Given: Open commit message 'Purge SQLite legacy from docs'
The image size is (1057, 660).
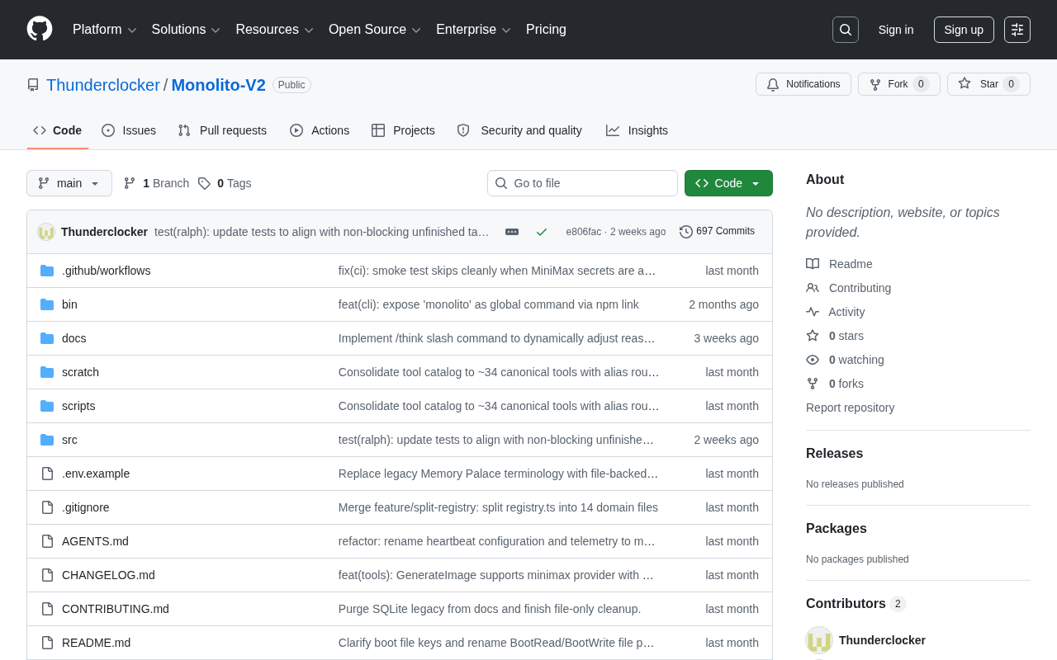Looking at the screenshot, I should [x=490, y=609].
